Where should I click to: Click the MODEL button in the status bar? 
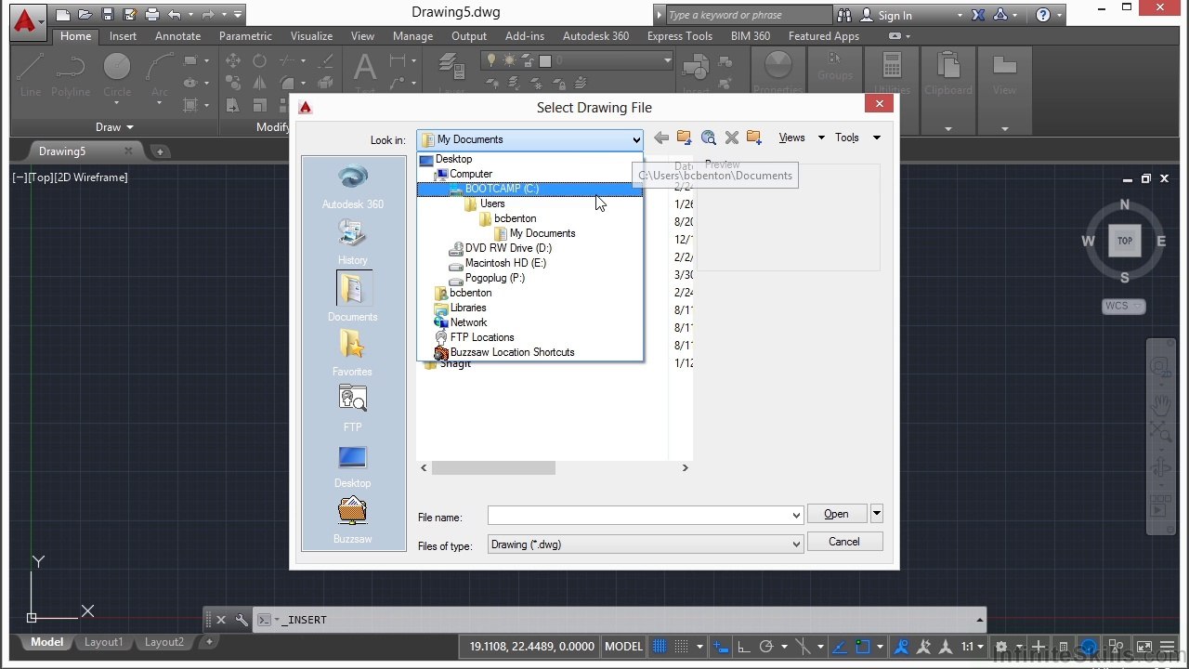(x=623, y=647)
